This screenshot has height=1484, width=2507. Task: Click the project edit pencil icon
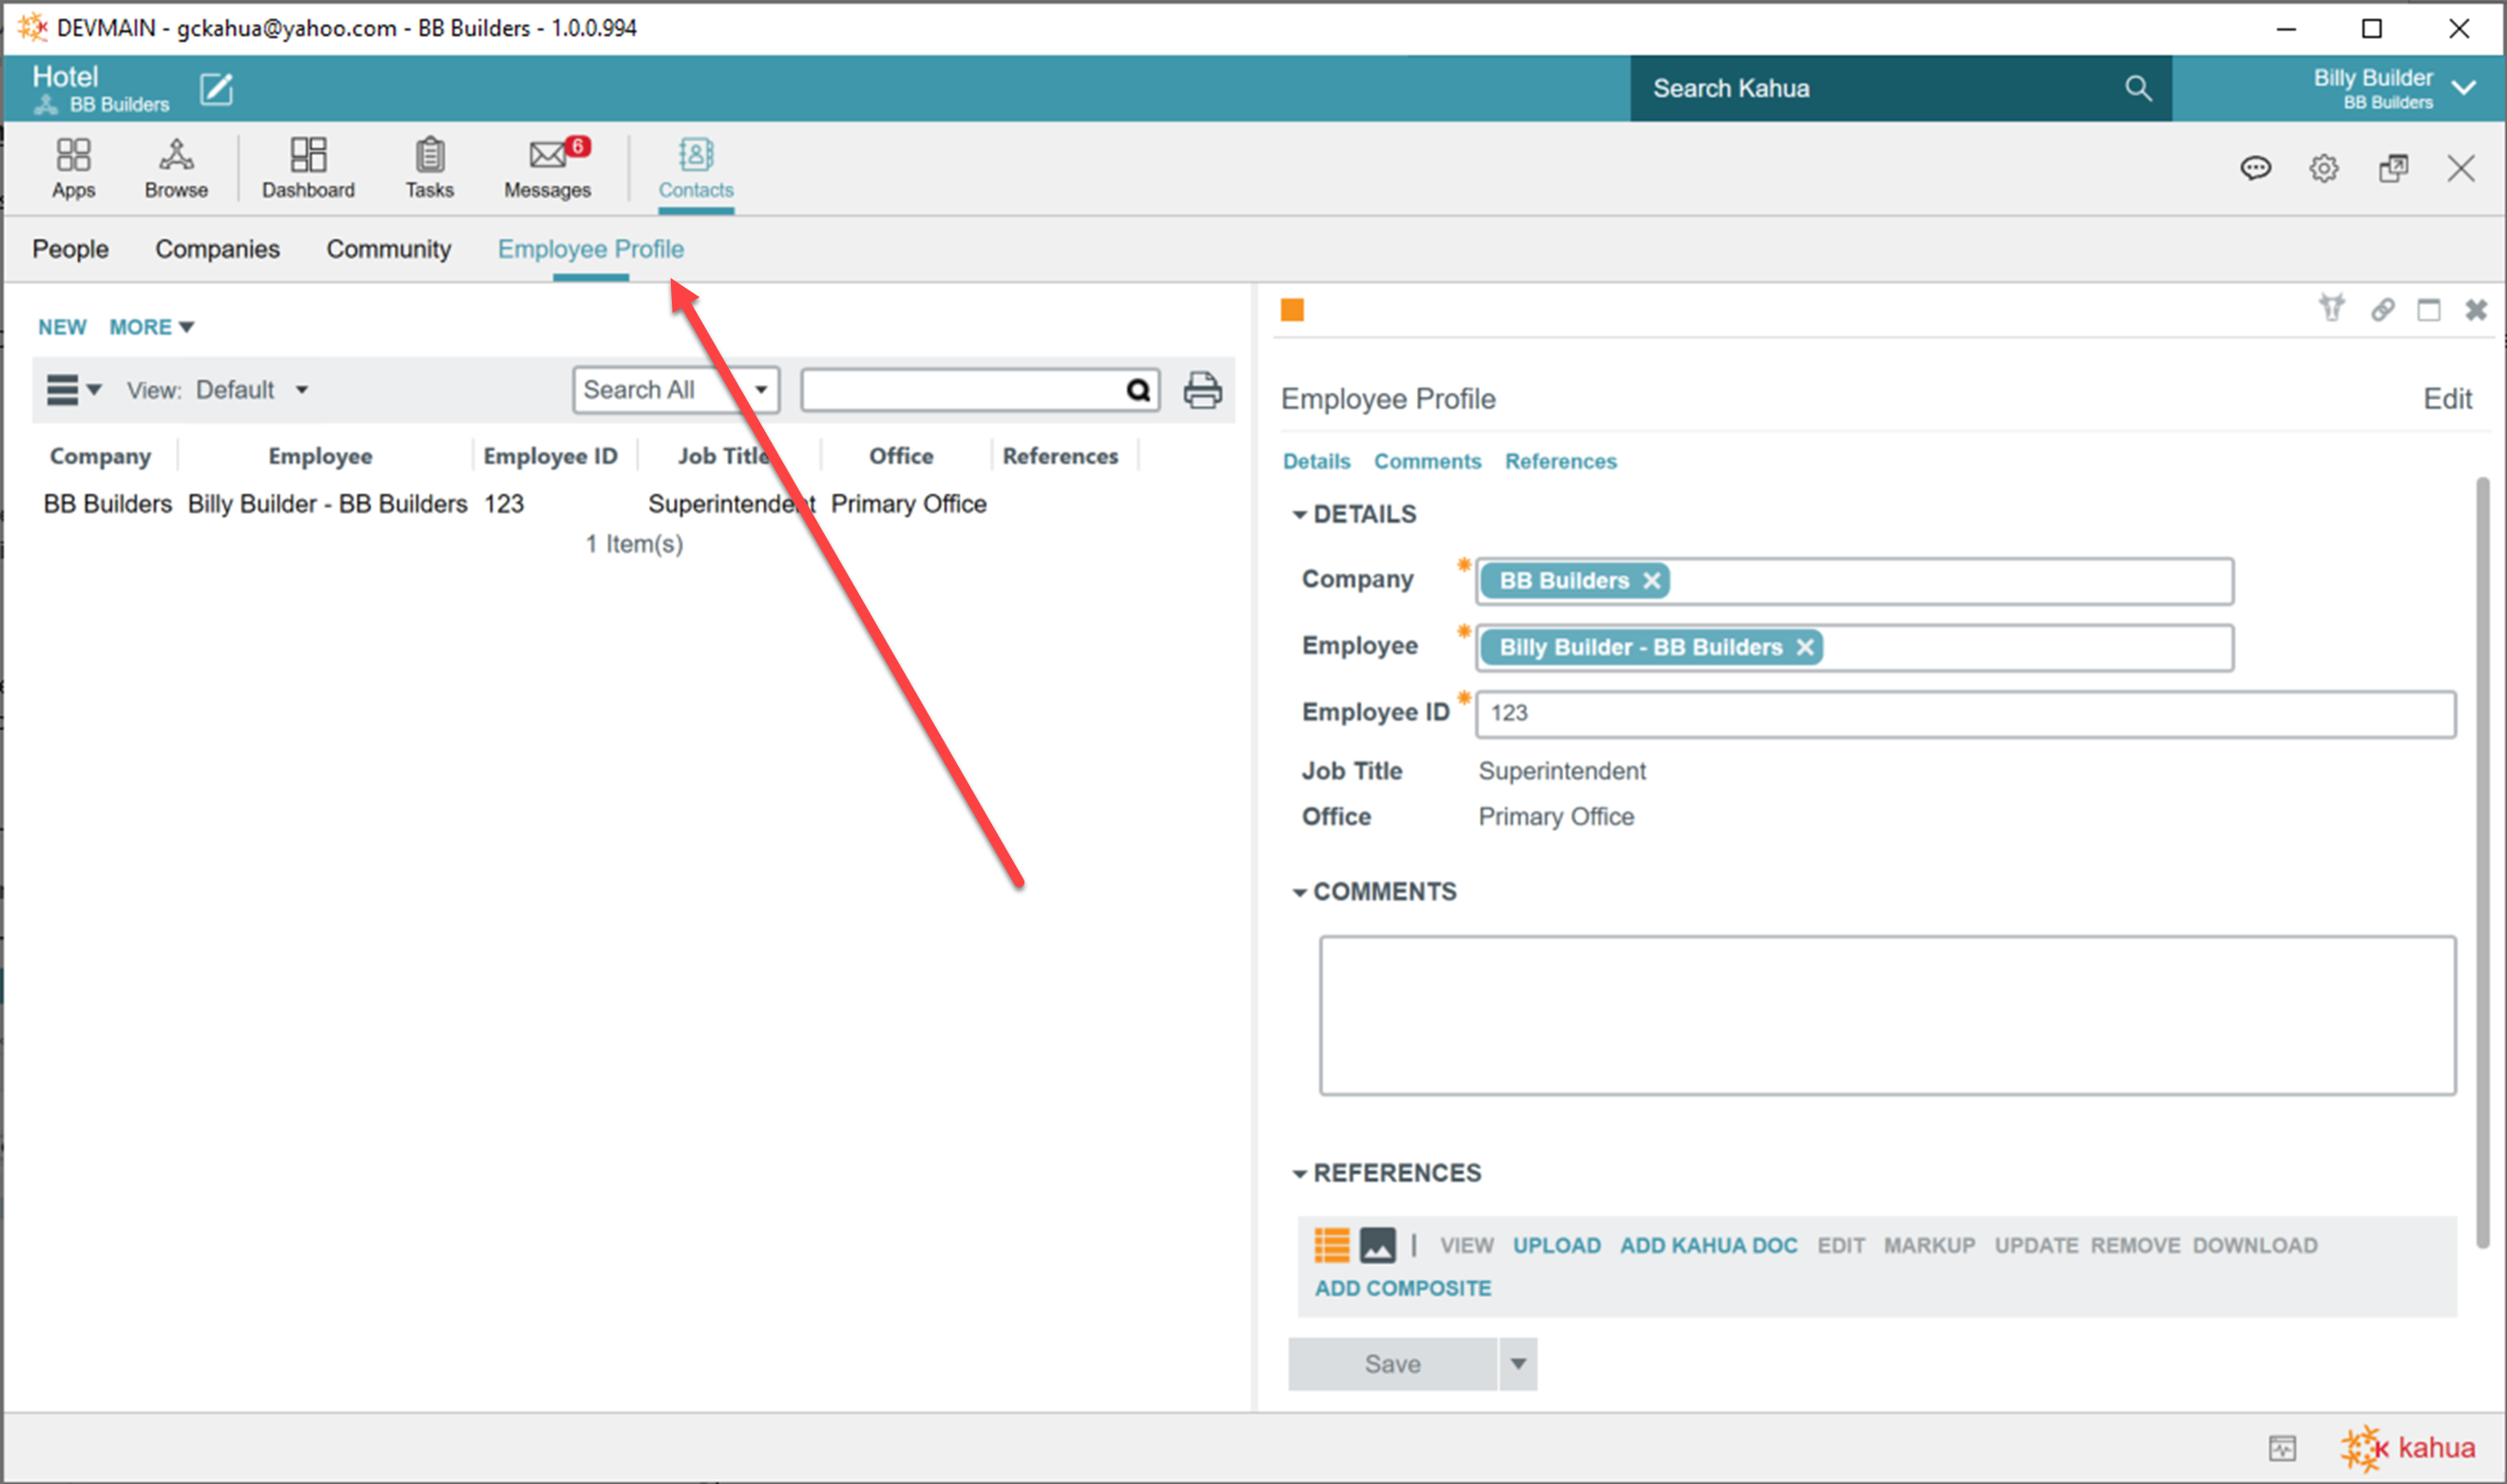pyautogui.click(x=216, y=89)
